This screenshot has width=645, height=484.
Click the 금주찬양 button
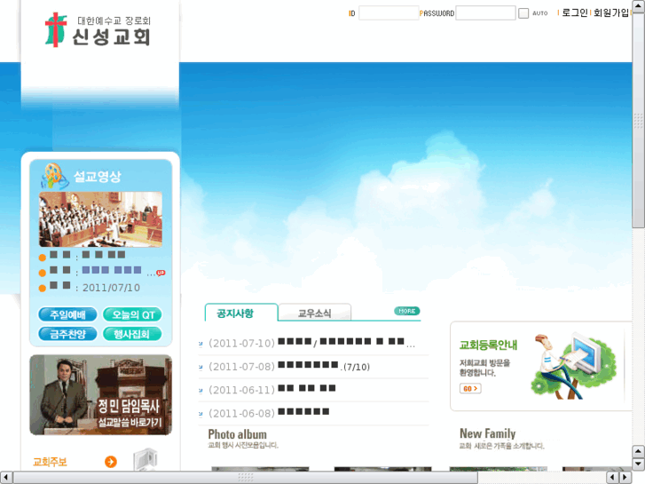point(67,334)
